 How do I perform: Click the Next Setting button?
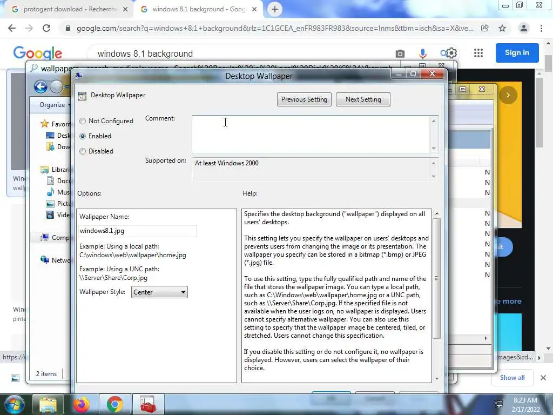click(x=363, y=99)
